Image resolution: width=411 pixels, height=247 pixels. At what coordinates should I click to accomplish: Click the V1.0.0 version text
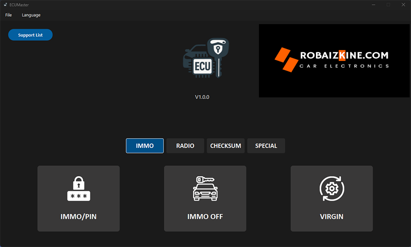point(202,97)
